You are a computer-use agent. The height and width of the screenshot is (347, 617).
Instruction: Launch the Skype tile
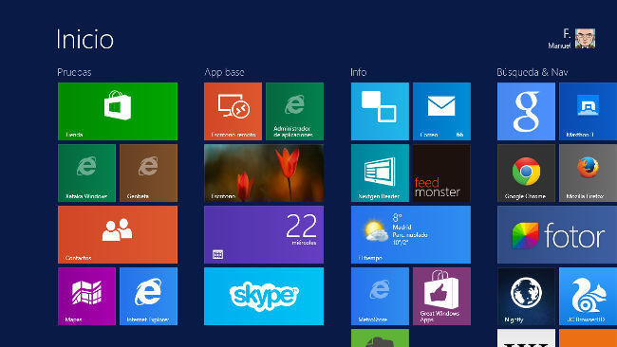pos(264,297)
